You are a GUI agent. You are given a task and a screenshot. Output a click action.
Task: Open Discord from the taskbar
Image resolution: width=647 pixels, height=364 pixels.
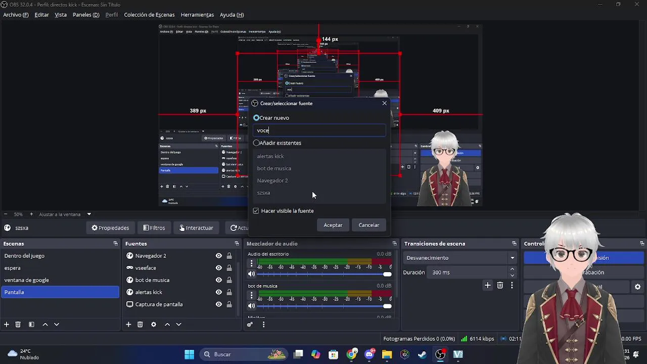click(x=369, y=354)
